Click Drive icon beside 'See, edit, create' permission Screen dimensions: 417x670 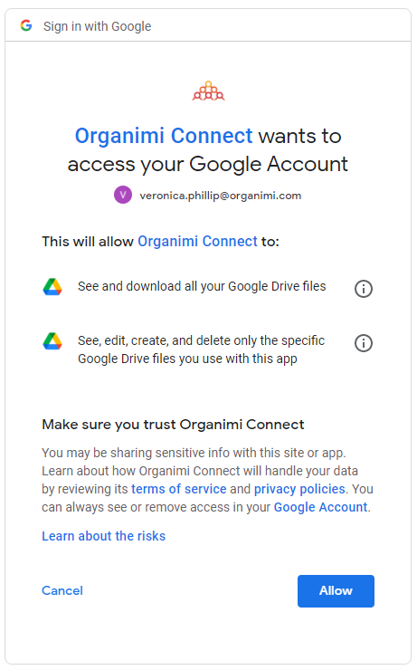[52, 341]
